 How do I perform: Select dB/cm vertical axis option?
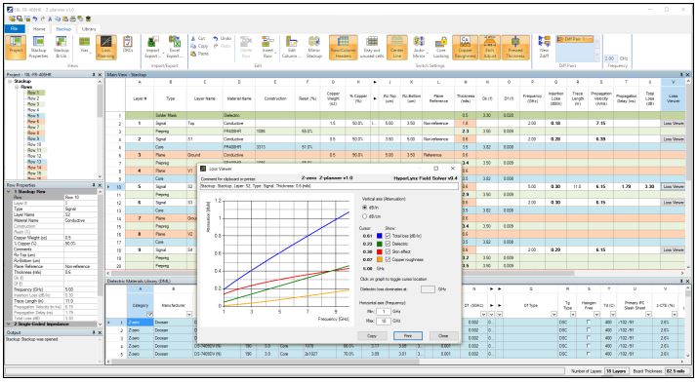[x=365, y=216]
